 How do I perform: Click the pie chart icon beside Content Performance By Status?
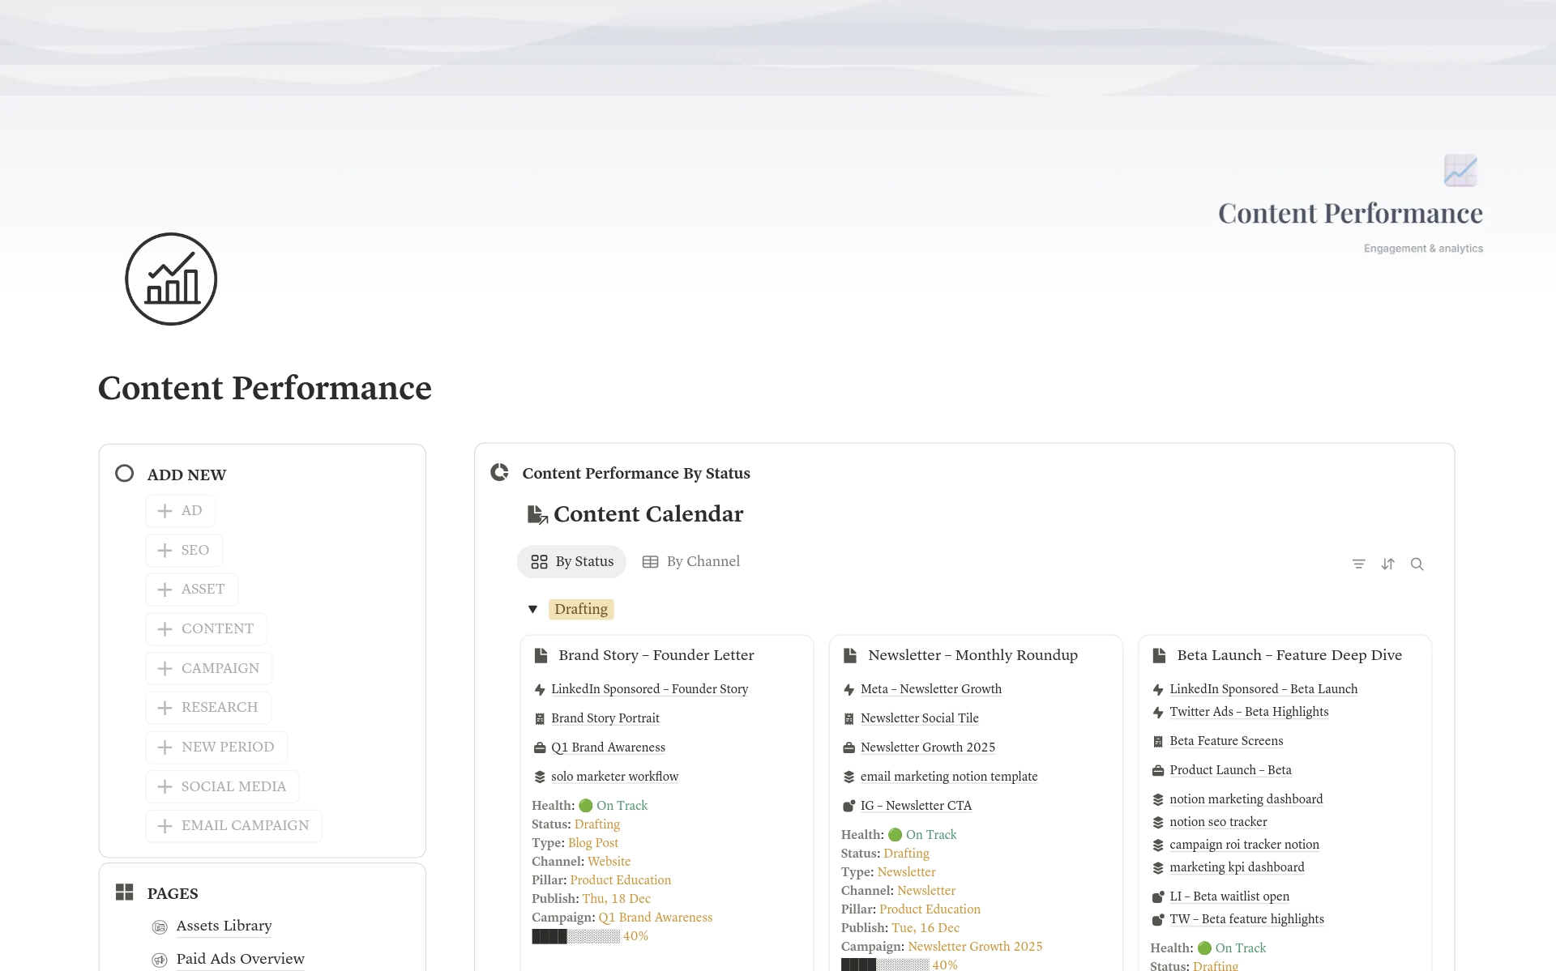(x=500, y=472)
